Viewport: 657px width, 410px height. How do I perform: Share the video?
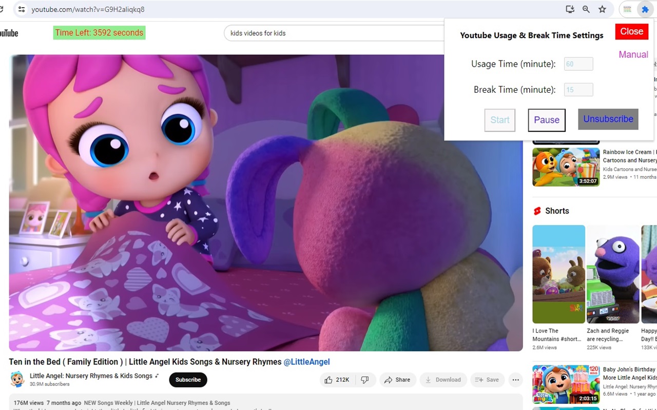point(397,380)
